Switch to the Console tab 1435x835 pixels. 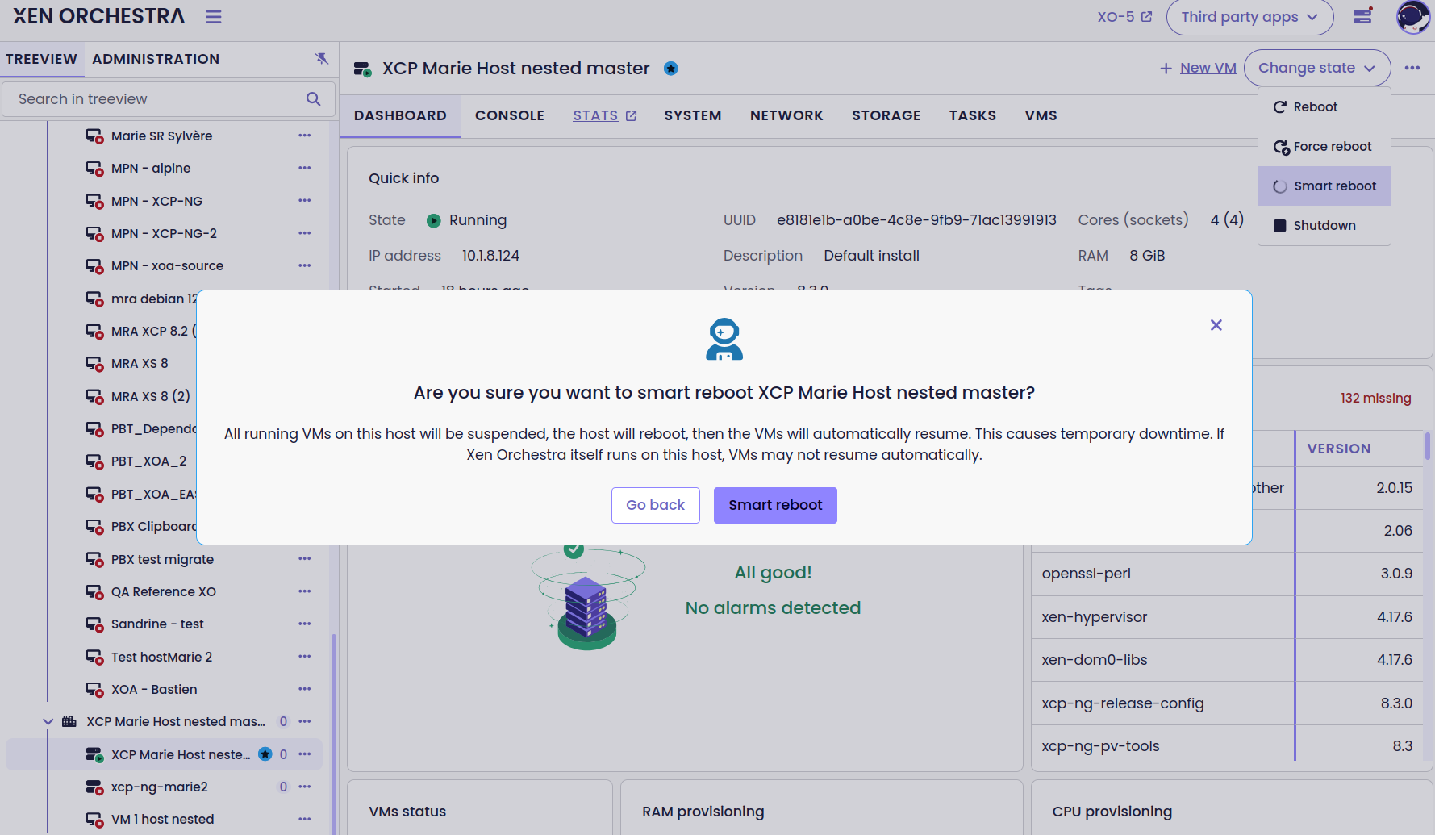pos(510,115)
